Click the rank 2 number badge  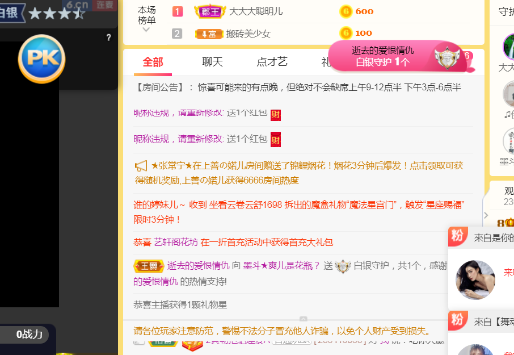click(x=177, y=34)
